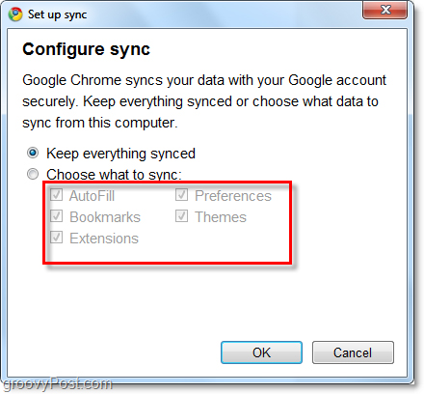Toggle the AutoFill checkbox
Image resolution: width=424 pixels, height=394 pixels.
pyautogui.click(x=56, y=195)
